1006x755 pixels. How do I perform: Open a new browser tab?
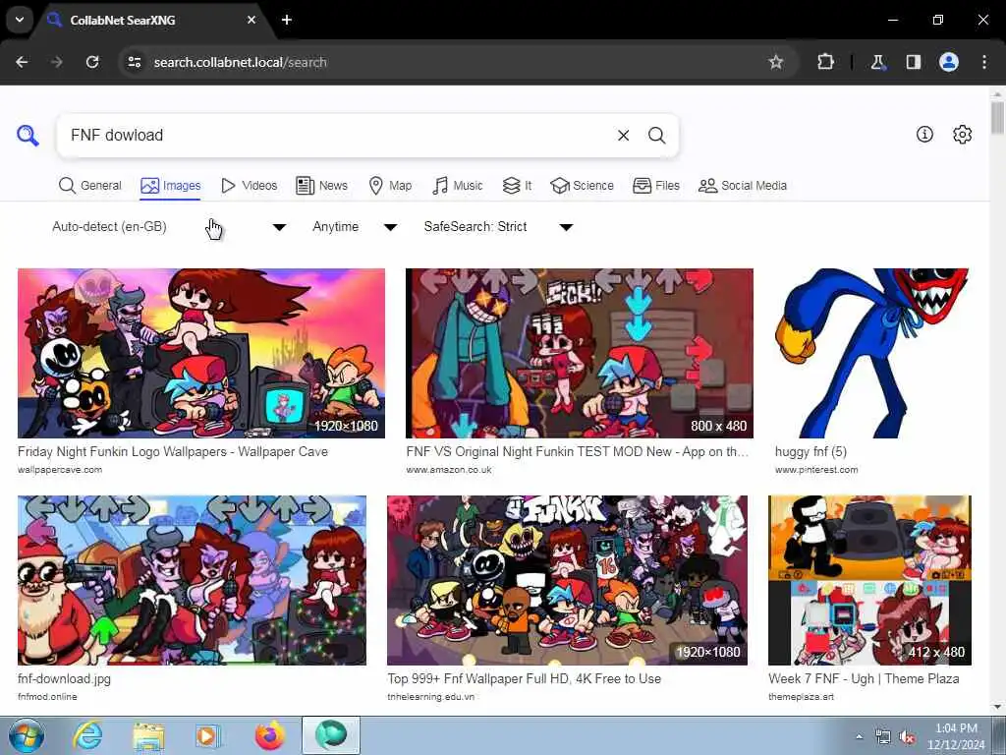tap(287, 20)
